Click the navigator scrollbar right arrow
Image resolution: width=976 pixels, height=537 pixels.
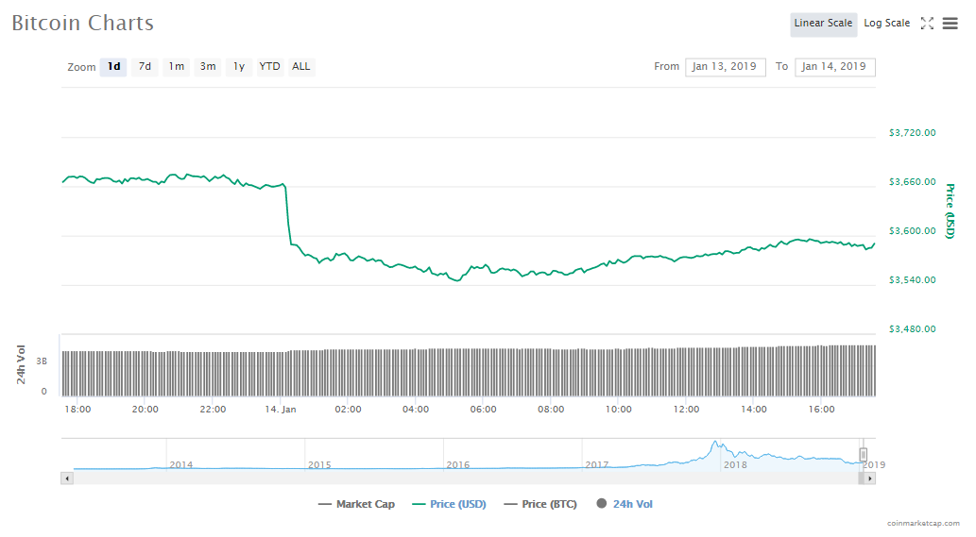(x=870, y=478)
